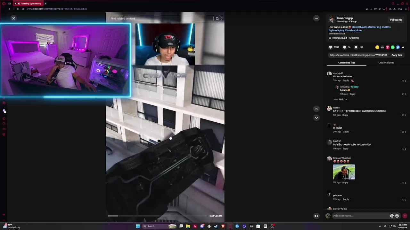Open ismerlingrp profile avatar
This screenshot has width=410, height=230.
pos(332,20)
